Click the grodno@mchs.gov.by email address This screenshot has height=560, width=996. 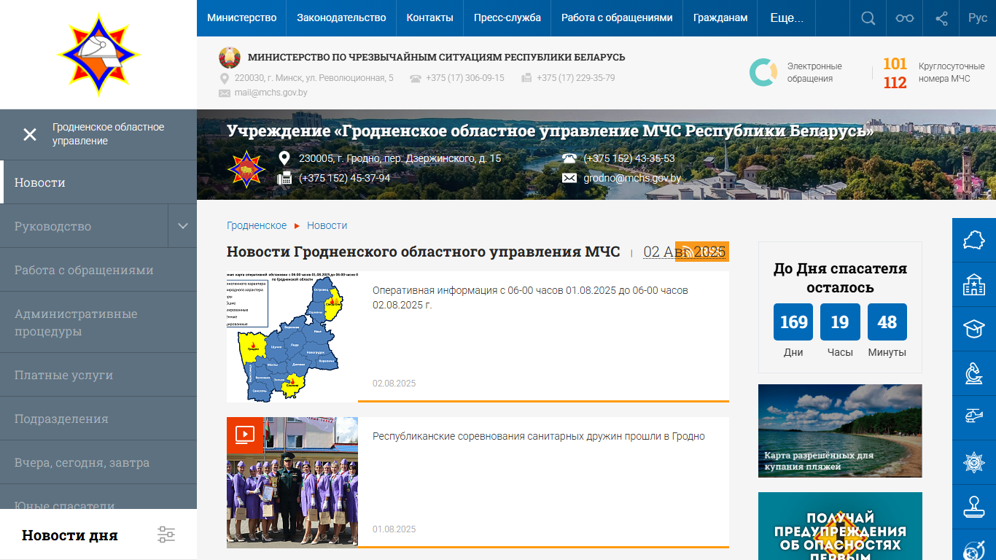pyautogui.click(x=632, y=178)
